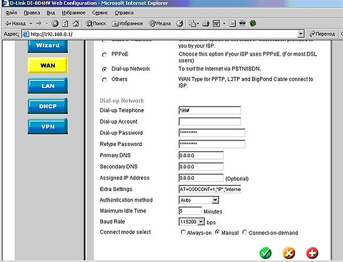
Task: Click the Stop loading toolbar icon
Action: coord(55,24)
